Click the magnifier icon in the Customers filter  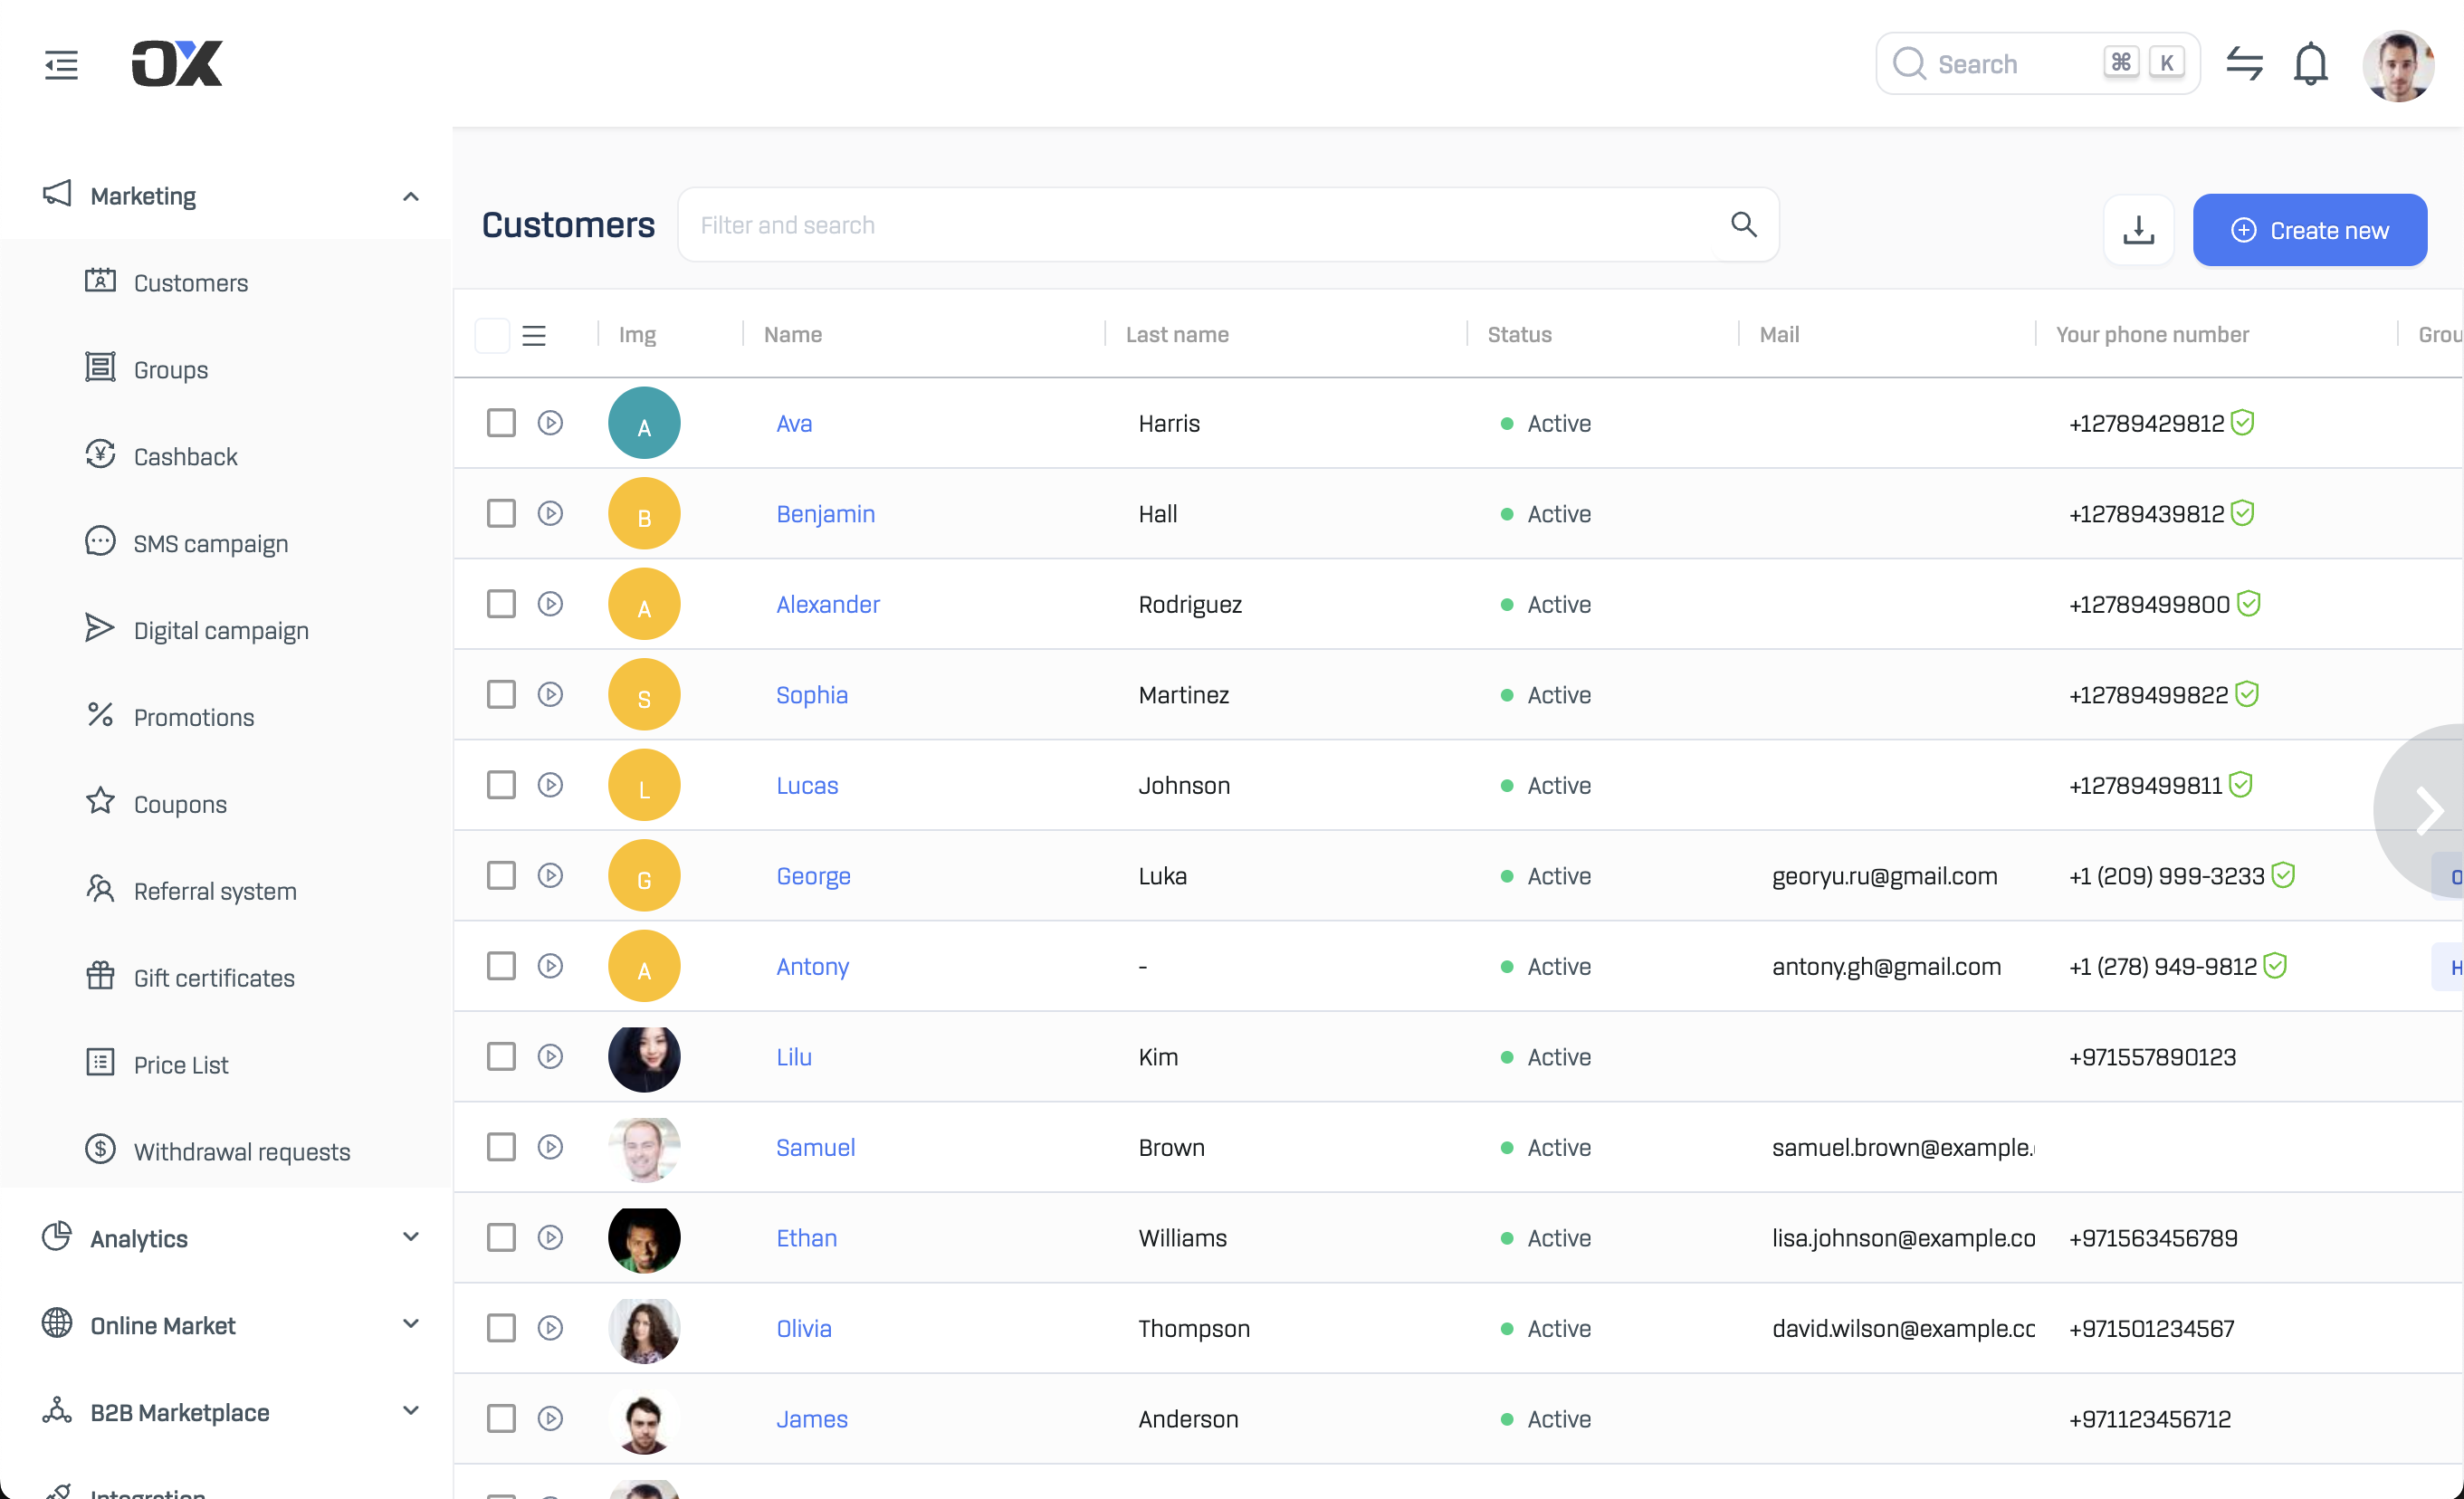pos(1743,225)
